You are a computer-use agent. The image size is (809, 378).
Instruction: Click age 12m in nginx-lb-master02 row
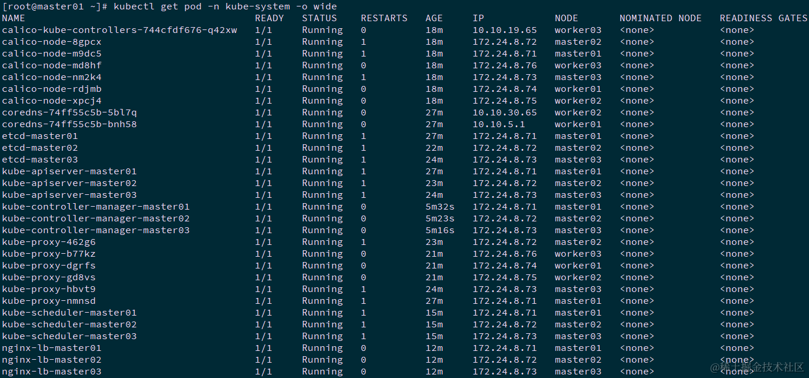[434, 360]
